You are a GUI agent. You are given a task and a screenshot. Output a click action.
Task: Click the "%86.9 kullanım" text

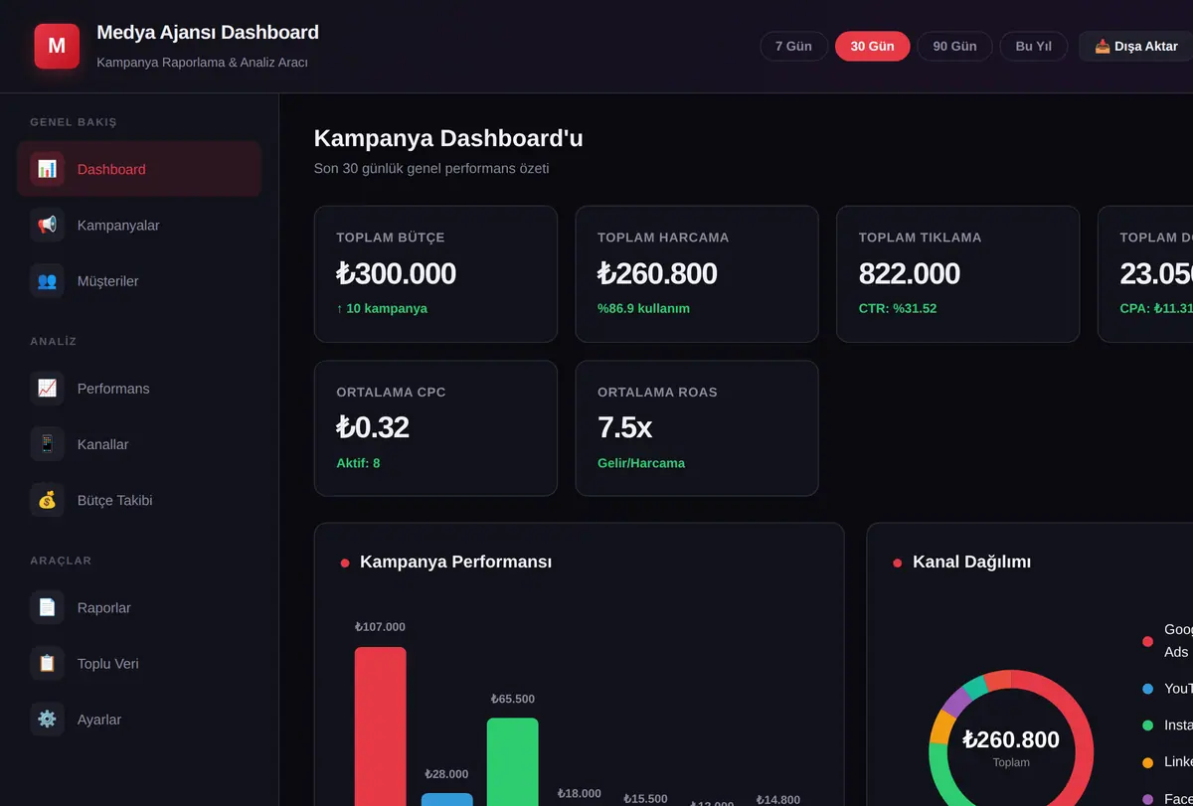click(x=643, y=308)
